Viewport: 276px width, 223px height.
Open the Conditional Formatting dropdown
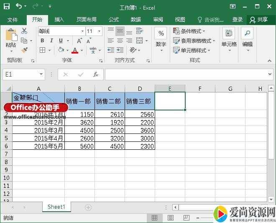[x=193, y=31]
